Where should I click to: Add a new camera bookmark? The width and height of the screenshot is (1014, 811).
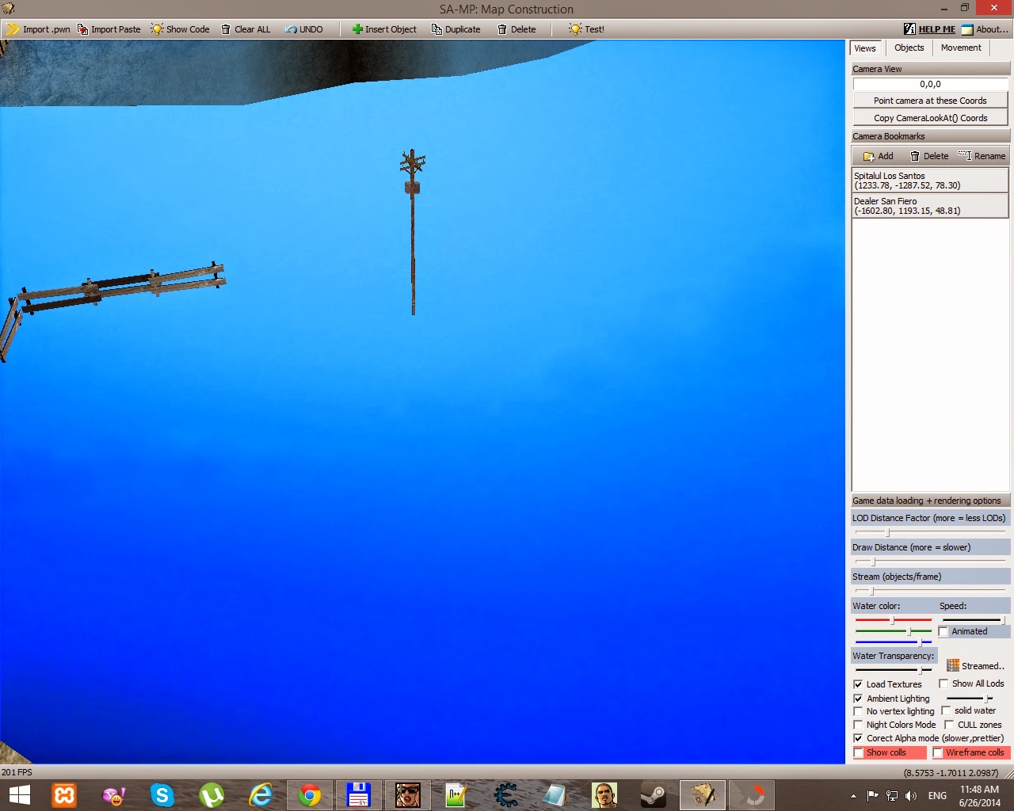click(x=879, y=156)
